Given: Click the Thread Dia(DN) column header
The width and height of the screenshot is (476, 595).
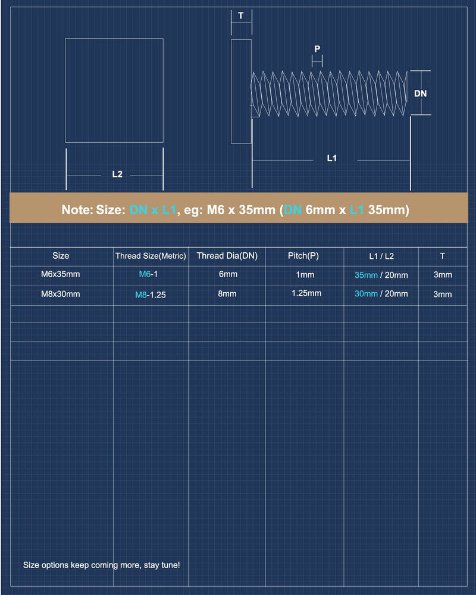Looking at the screenshot, I should [227, 256].
